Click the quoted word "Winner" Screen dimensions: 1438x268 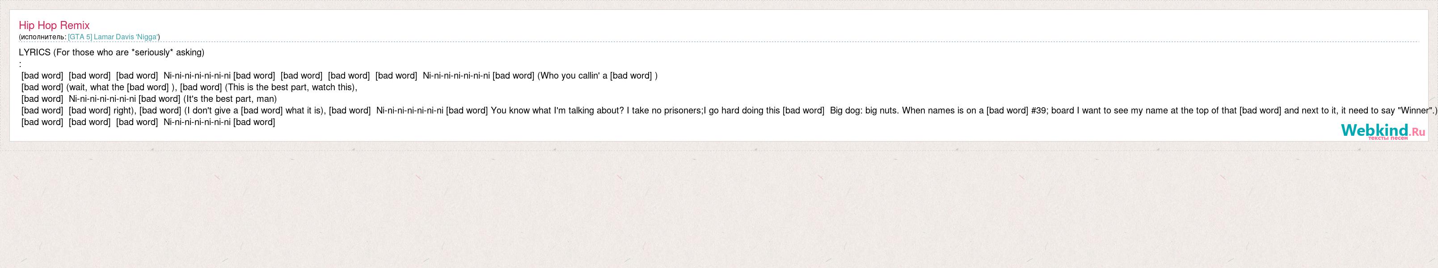(x=1413, y=111)
